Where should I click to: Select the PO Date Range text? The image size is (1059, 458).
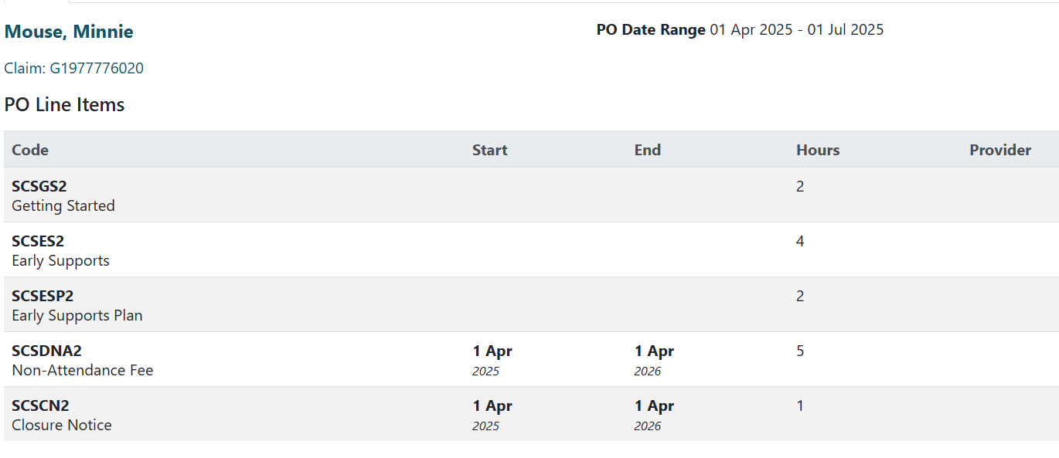point(651,30)
